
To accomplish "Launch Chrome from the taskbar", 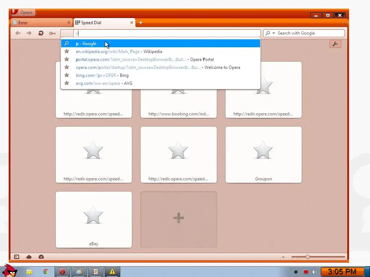I will [46, 272].
